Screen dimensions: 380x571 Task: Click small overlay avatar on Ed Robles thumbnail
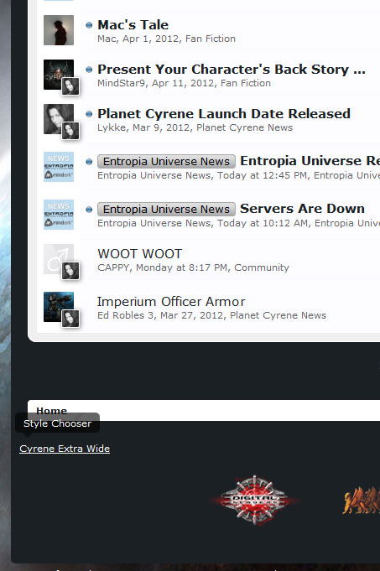pyautogui.click(x=70, y=319)
